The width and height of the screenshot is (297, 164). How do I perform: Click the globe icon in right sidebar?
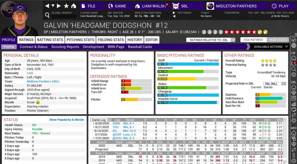coord(294,46)
